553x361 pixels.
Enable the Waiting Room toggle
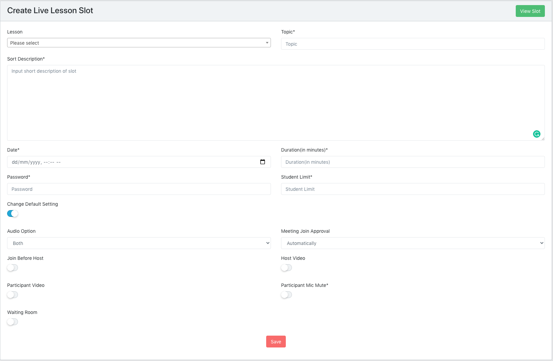coord(13,322)
